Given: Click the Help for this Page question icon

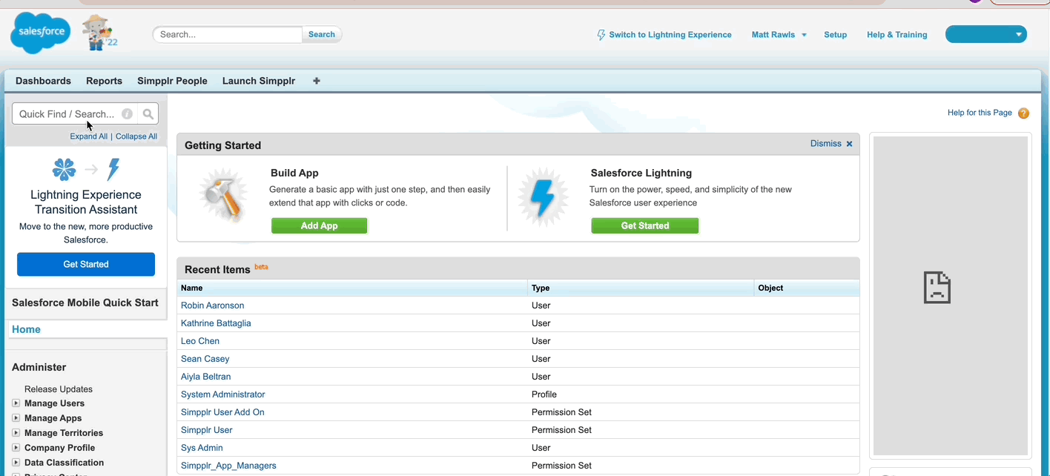Looking at the screenshot, I should click(x=1023, y=113).
